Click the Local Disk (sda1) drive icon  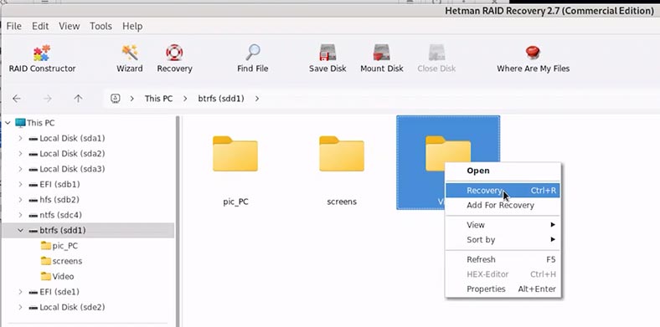(x=34, y=138)
